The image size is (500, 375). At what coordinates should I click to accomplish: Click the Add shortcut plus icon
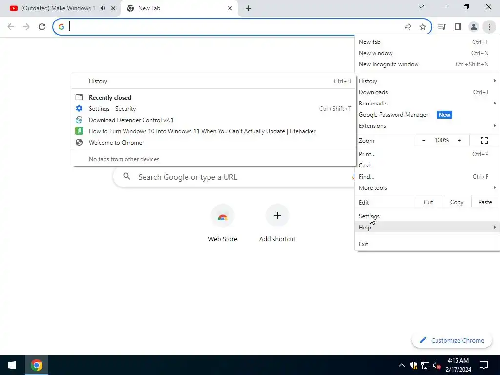[277, 216]
